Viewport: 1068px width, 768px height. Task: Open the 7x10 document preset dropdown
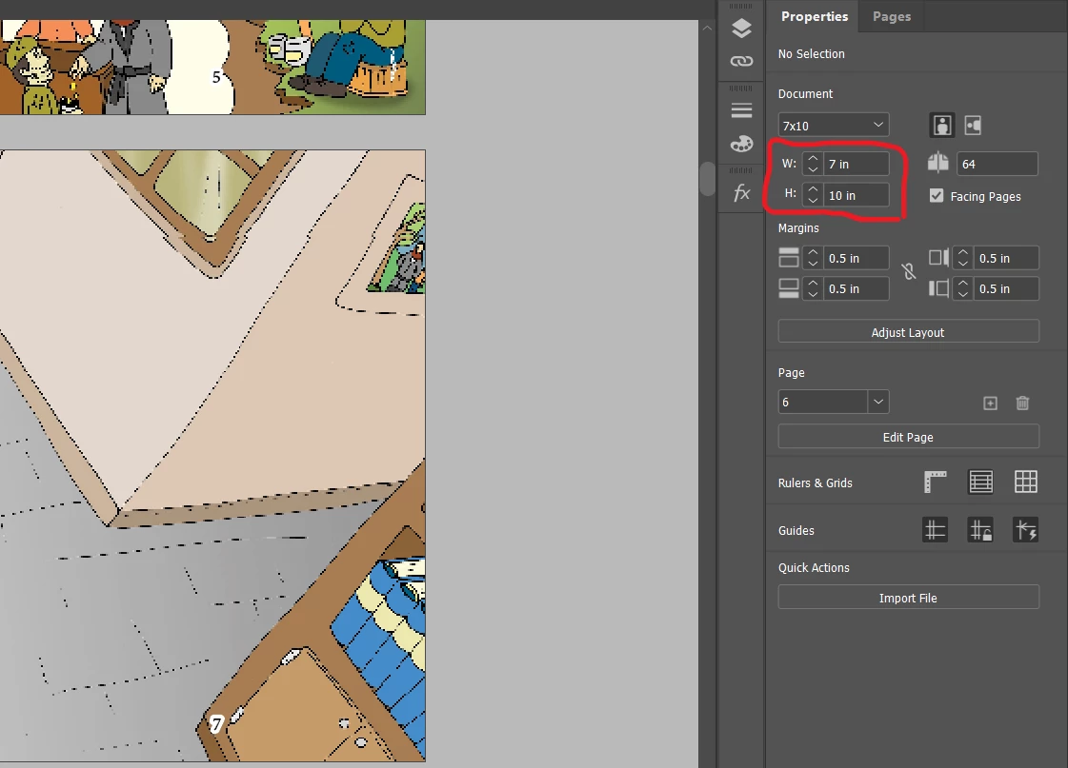click(x=833, y=126)
